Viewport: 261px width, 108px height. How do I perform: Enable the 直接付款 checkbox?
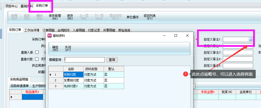[x=37, y=59]
